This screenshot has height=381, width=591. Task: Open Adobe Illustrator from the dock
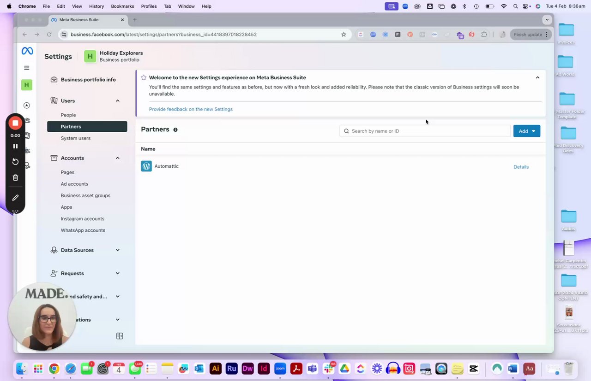pos(216,368)
